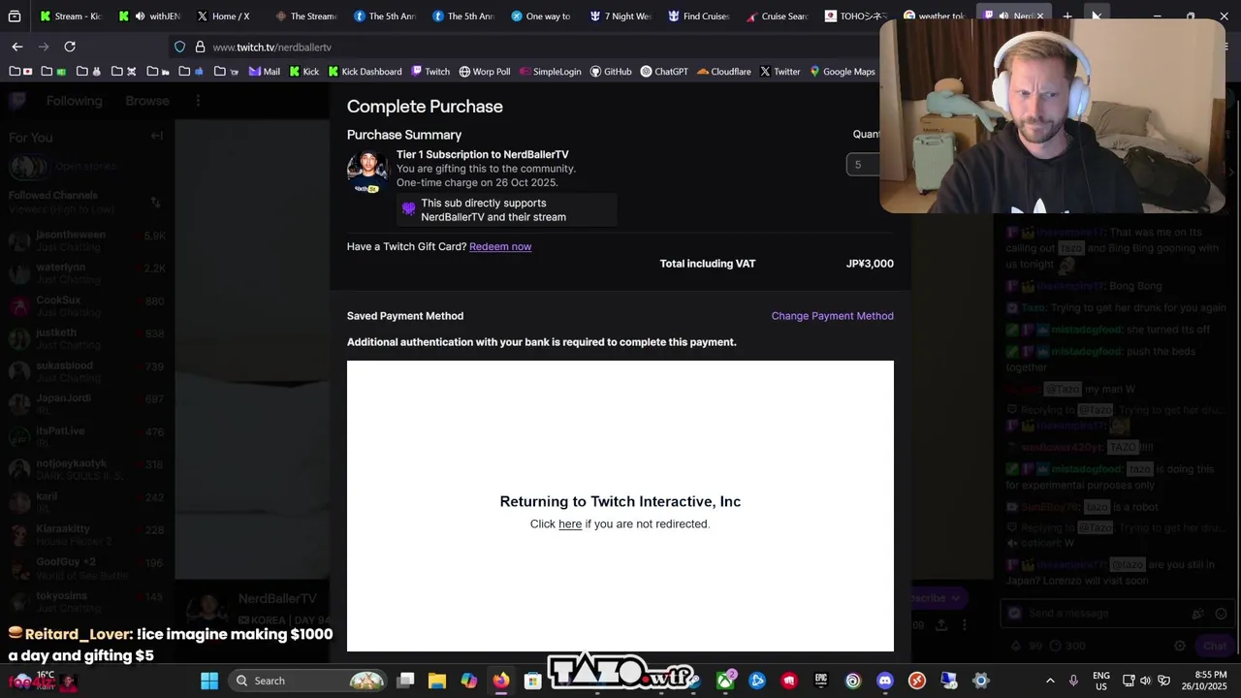Screen dimensions: 1241x698
Task: Collapse the For You sidebar arrow
Action: (156, 137)
